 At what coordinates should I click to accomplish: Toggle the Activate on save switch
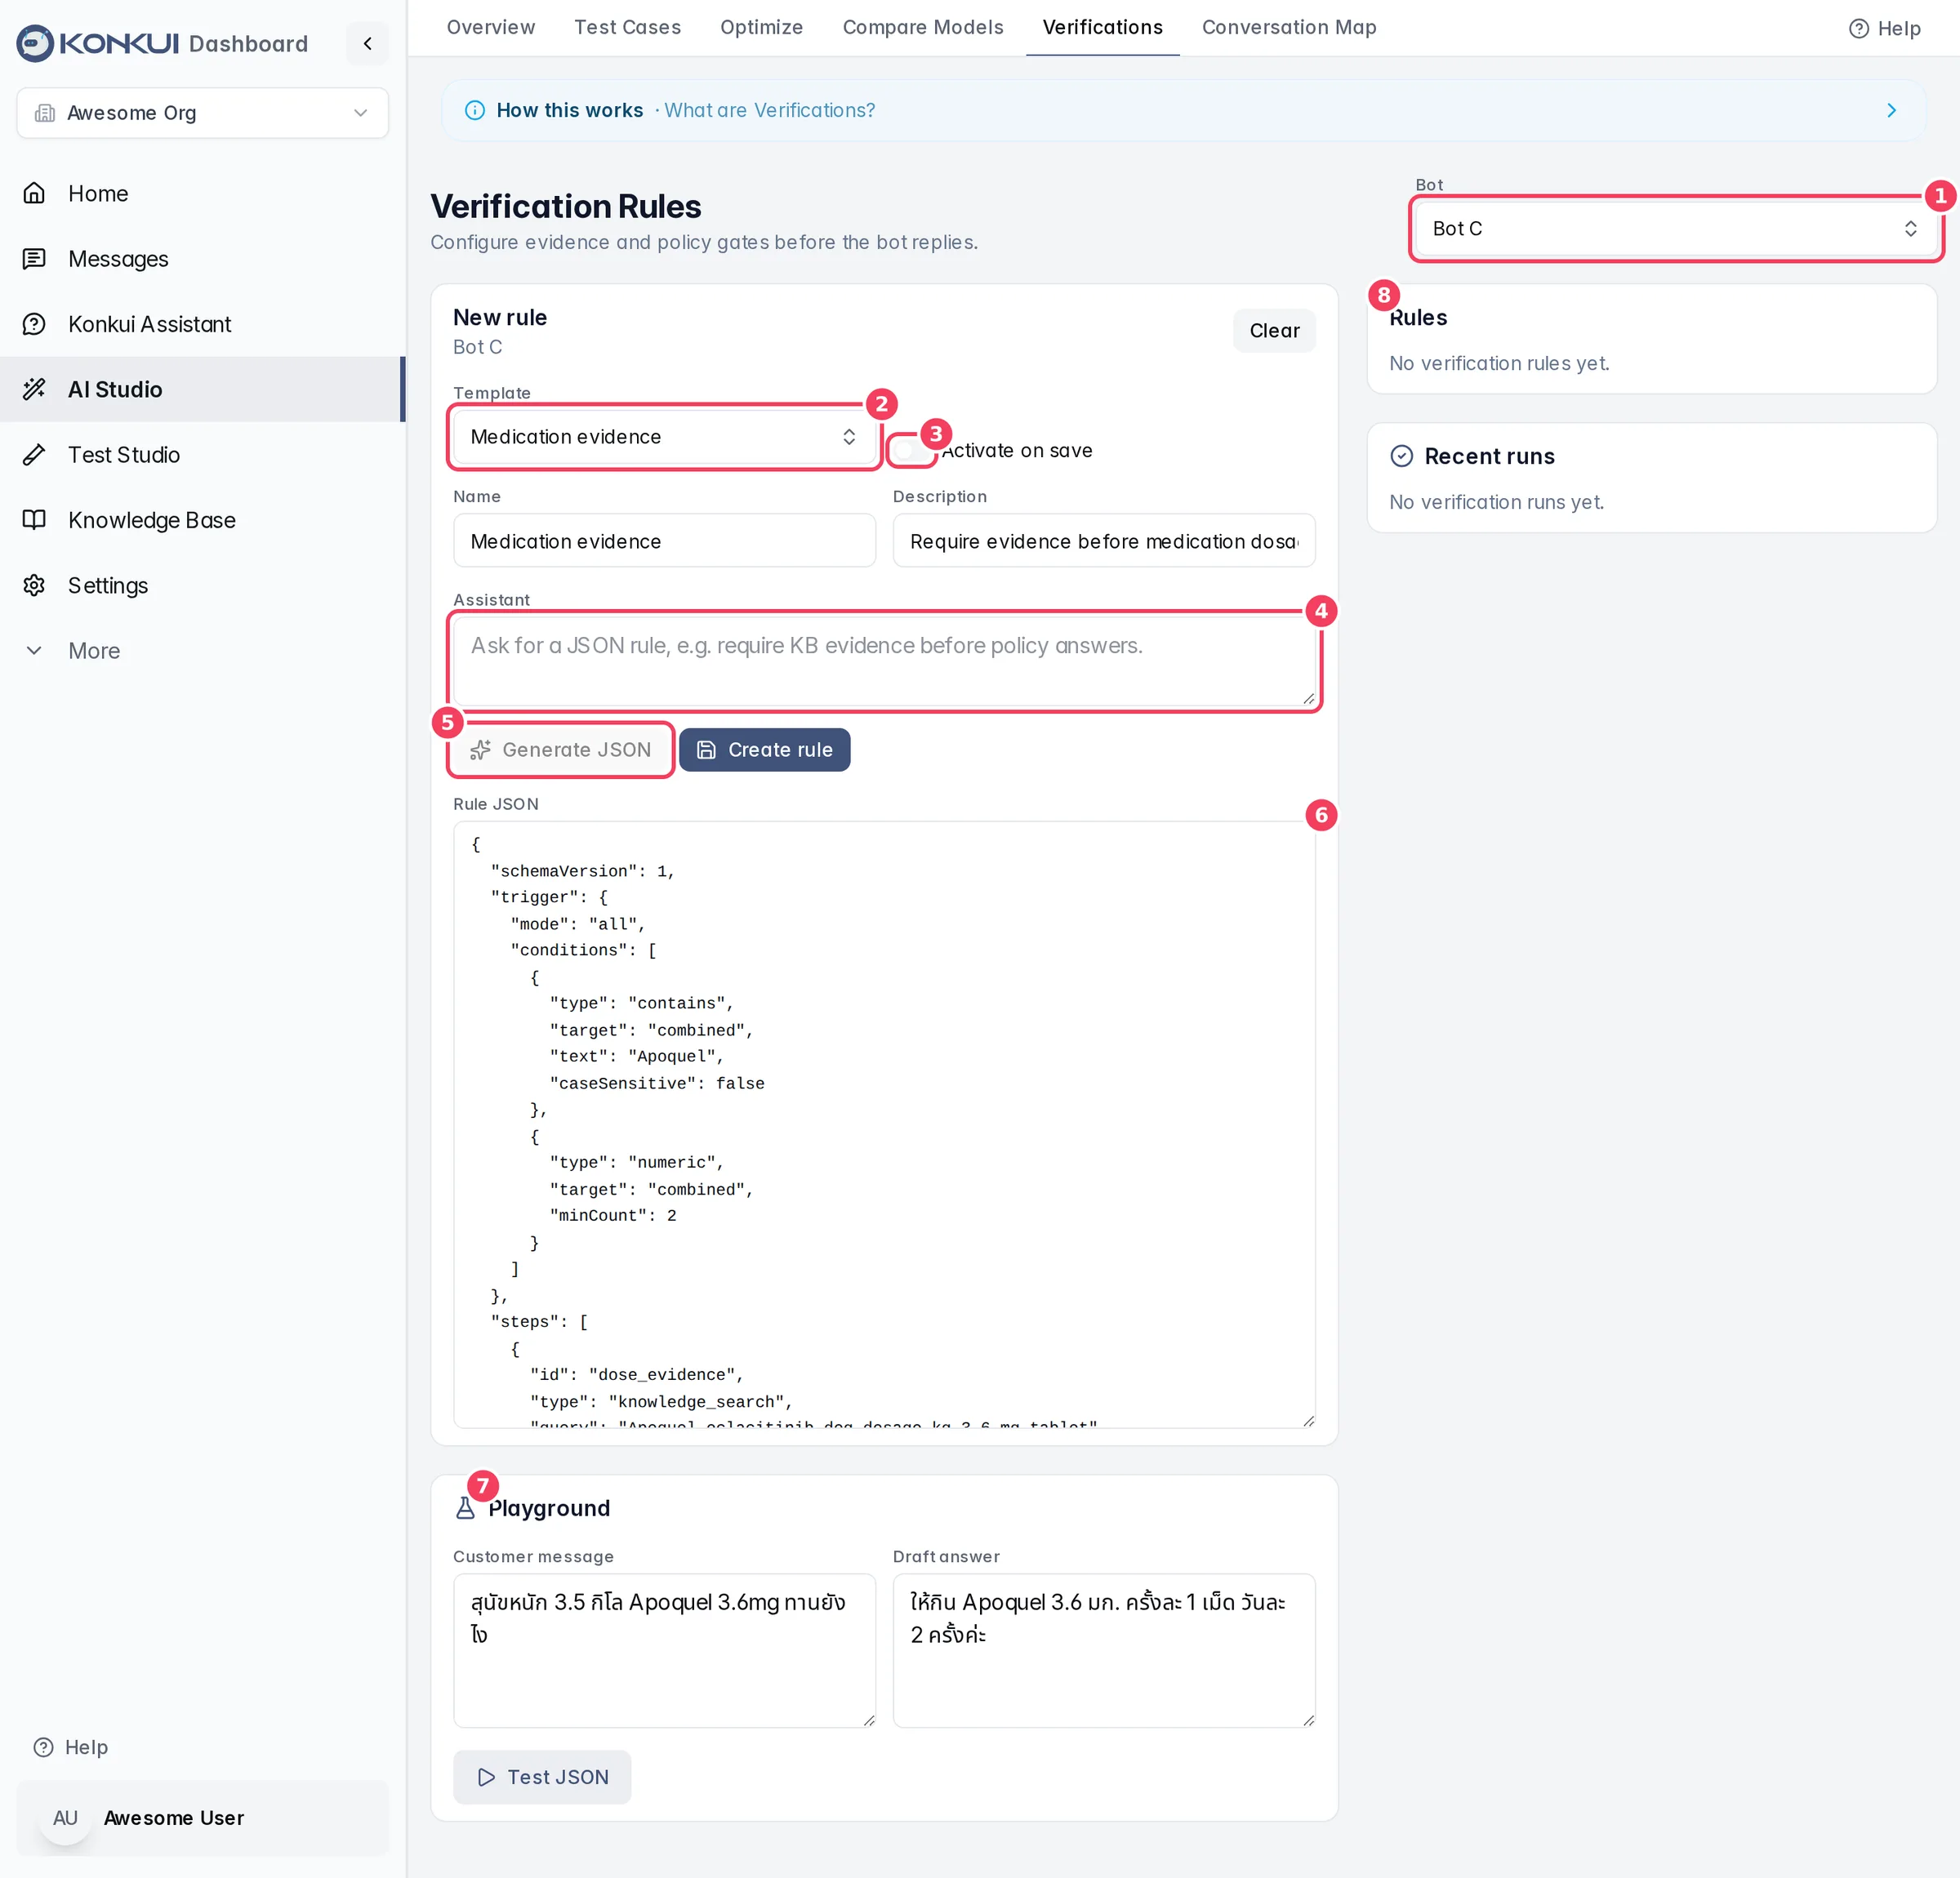tap(911, 450)
